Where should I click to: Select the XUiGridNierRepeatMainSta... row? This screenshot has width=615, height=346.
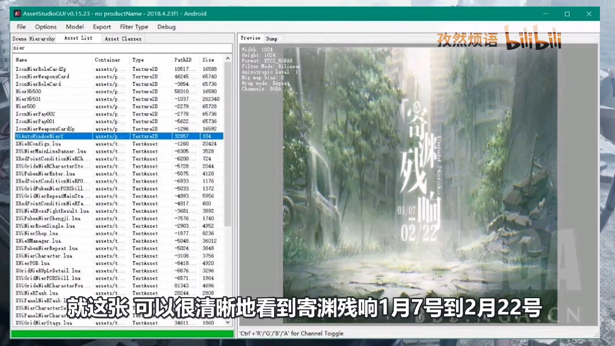click(x=118, y=196)
